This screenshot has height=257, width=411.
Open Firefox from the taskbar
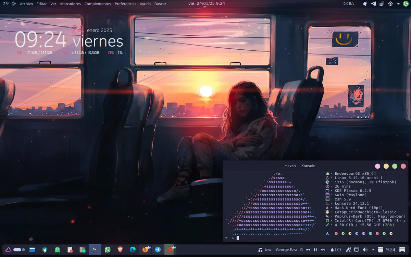[x=145, y=249]
